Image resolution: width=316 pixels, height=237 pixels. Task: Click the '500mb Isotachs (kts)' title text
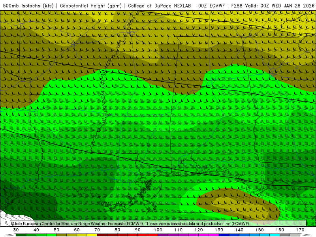click(x=28, y=6)
